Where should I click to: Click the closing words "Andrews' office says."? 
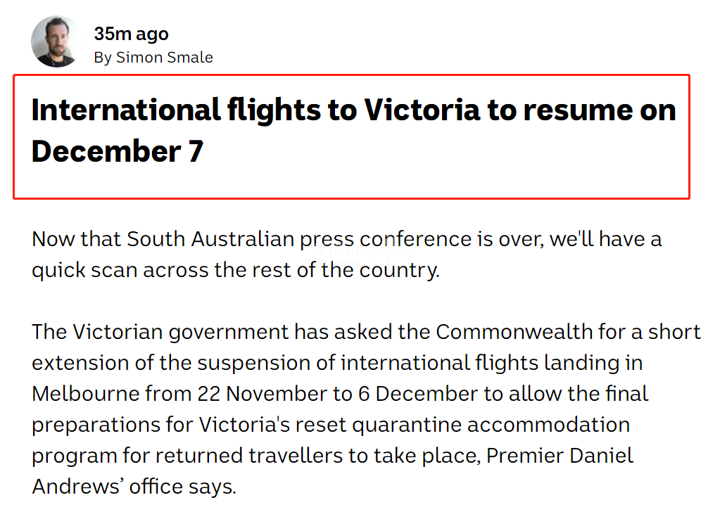point(134,486)
